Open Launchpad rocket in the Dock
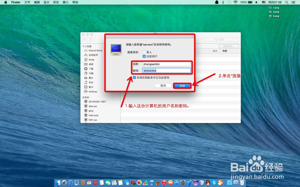Viewport: 300px width, 187px height. tap(64, 183)
